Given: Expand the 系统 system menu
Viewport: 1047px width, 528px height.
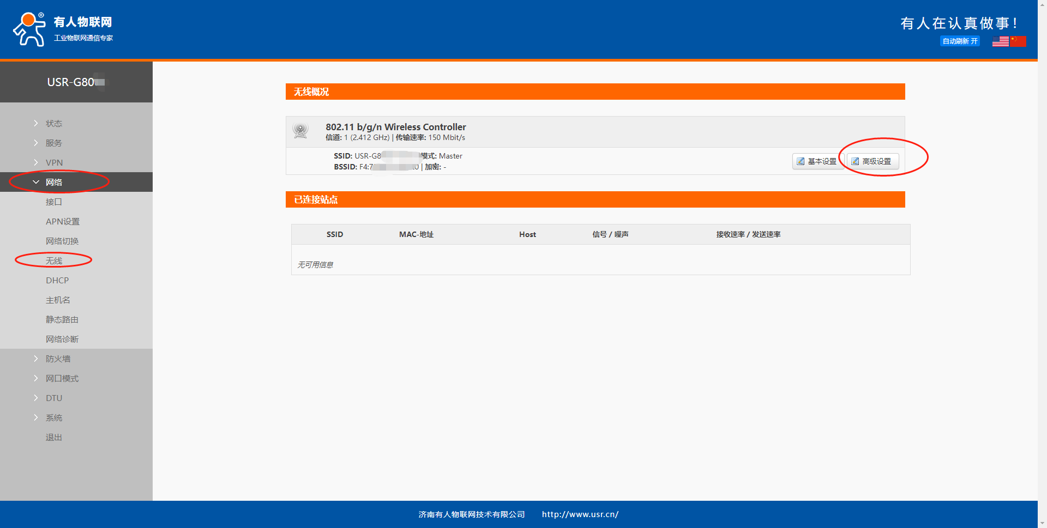Looking at the screenshot, I should pos(53,418).
